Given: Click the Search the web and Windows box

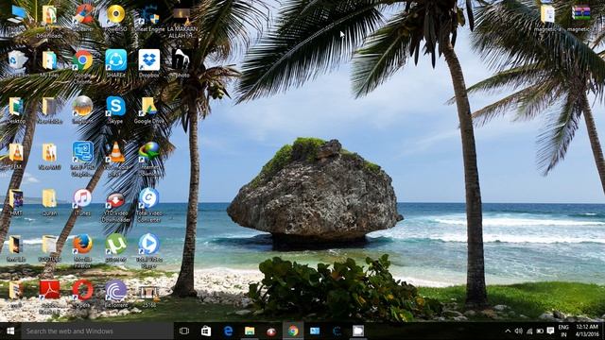Looking at the screenshot, I should click(x=97, y=331).
